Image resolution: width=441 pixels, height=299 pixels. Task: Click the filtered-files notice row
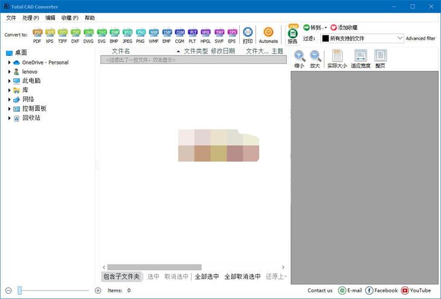(x=193, y=60)
